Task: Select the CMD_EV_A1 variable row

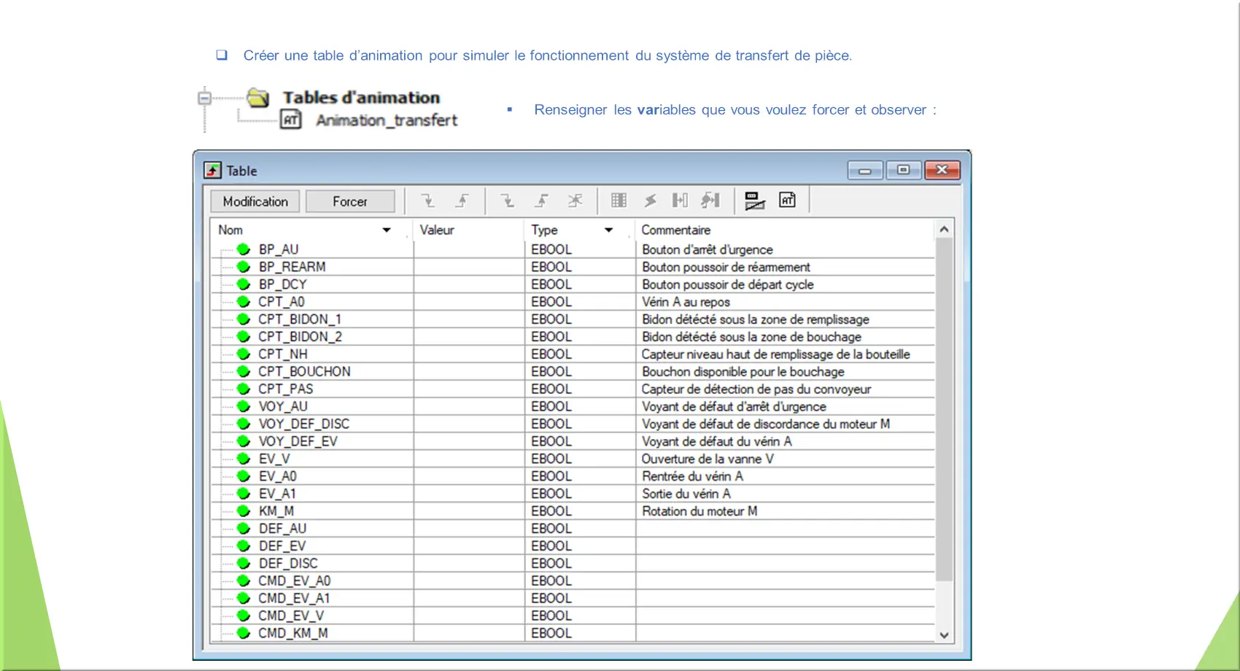Action: pyautogui.click(x=573, y=599)
